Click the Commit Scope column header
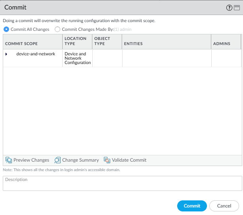243x215 pixels. tap(21, 43)
